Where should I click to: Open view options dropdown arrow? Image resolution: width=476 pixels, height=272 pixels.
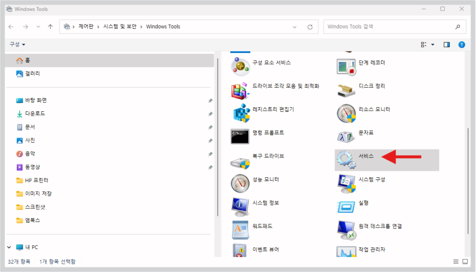pyautogui.click(x=433, y=45)
